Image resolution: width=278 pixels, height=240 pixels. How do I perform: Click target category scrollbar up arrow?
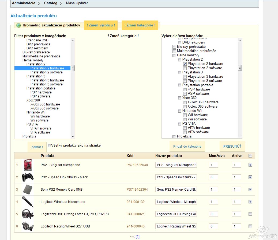[240, 41]
